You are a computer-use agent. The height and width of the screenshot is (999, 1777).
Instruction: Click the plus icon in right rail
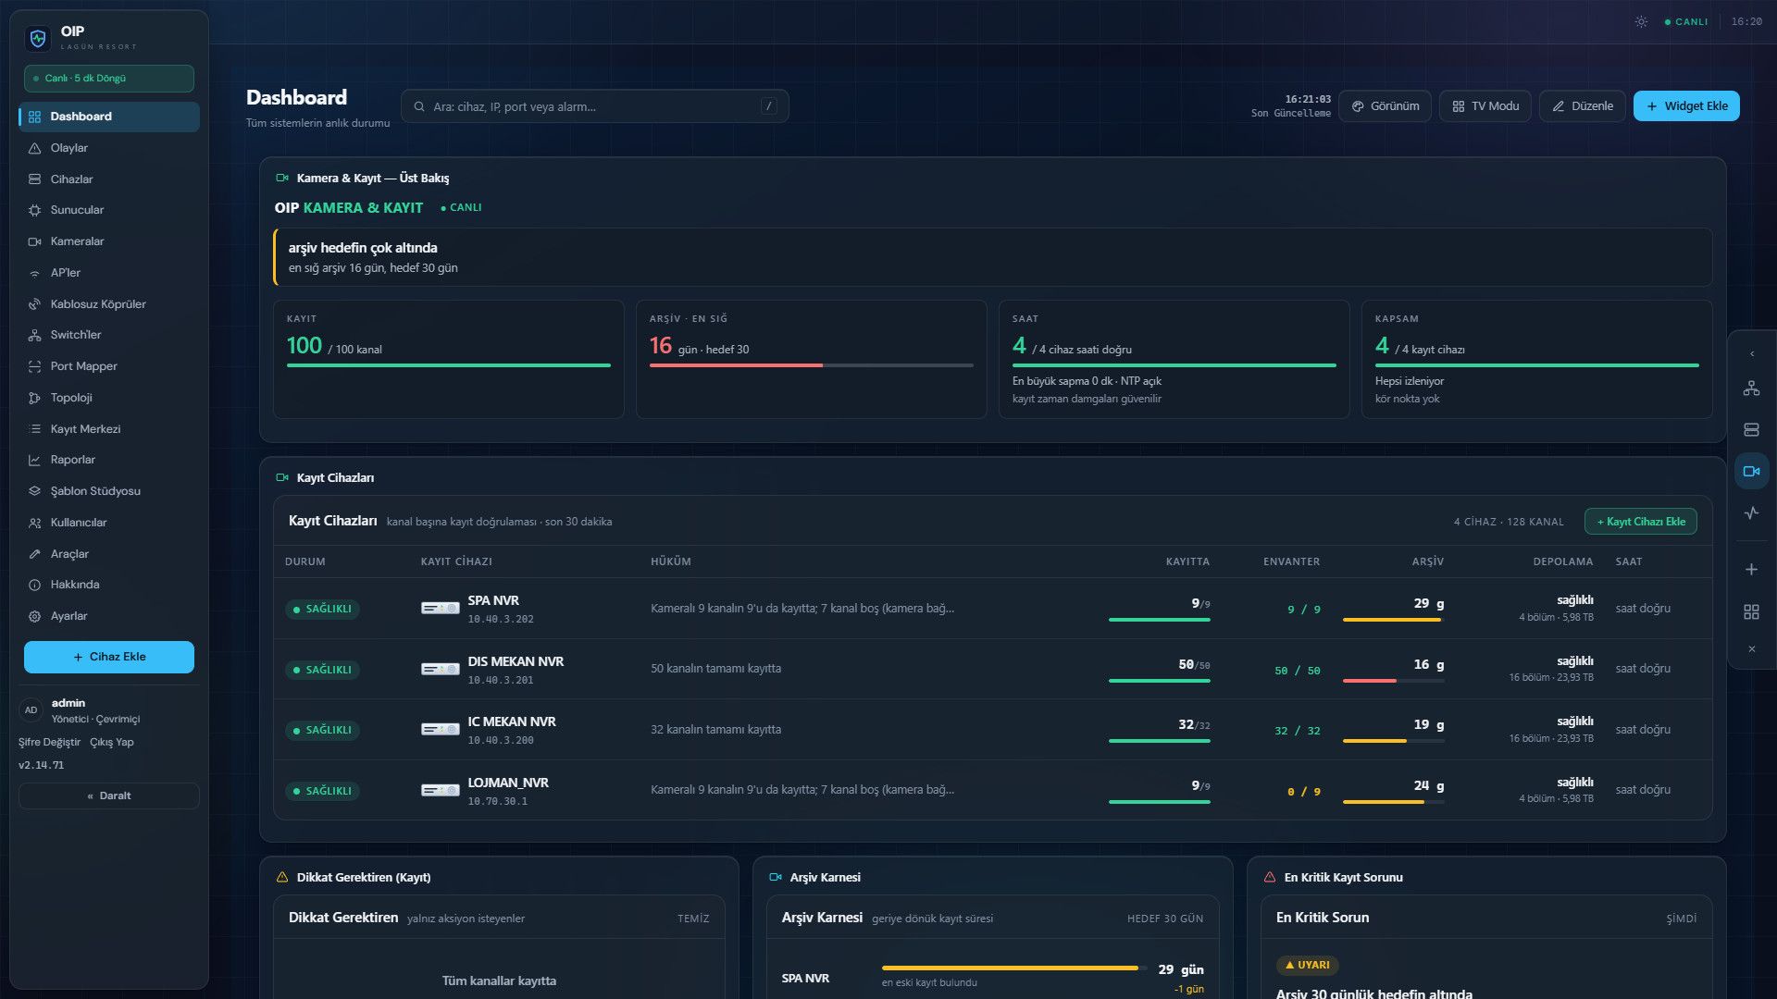click(x=1751, y=570)
